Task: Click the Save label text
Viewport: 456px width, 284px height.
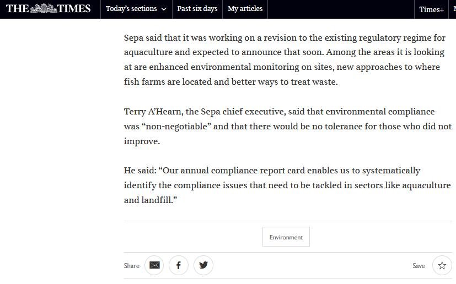Action: click(x=419, y=266)
